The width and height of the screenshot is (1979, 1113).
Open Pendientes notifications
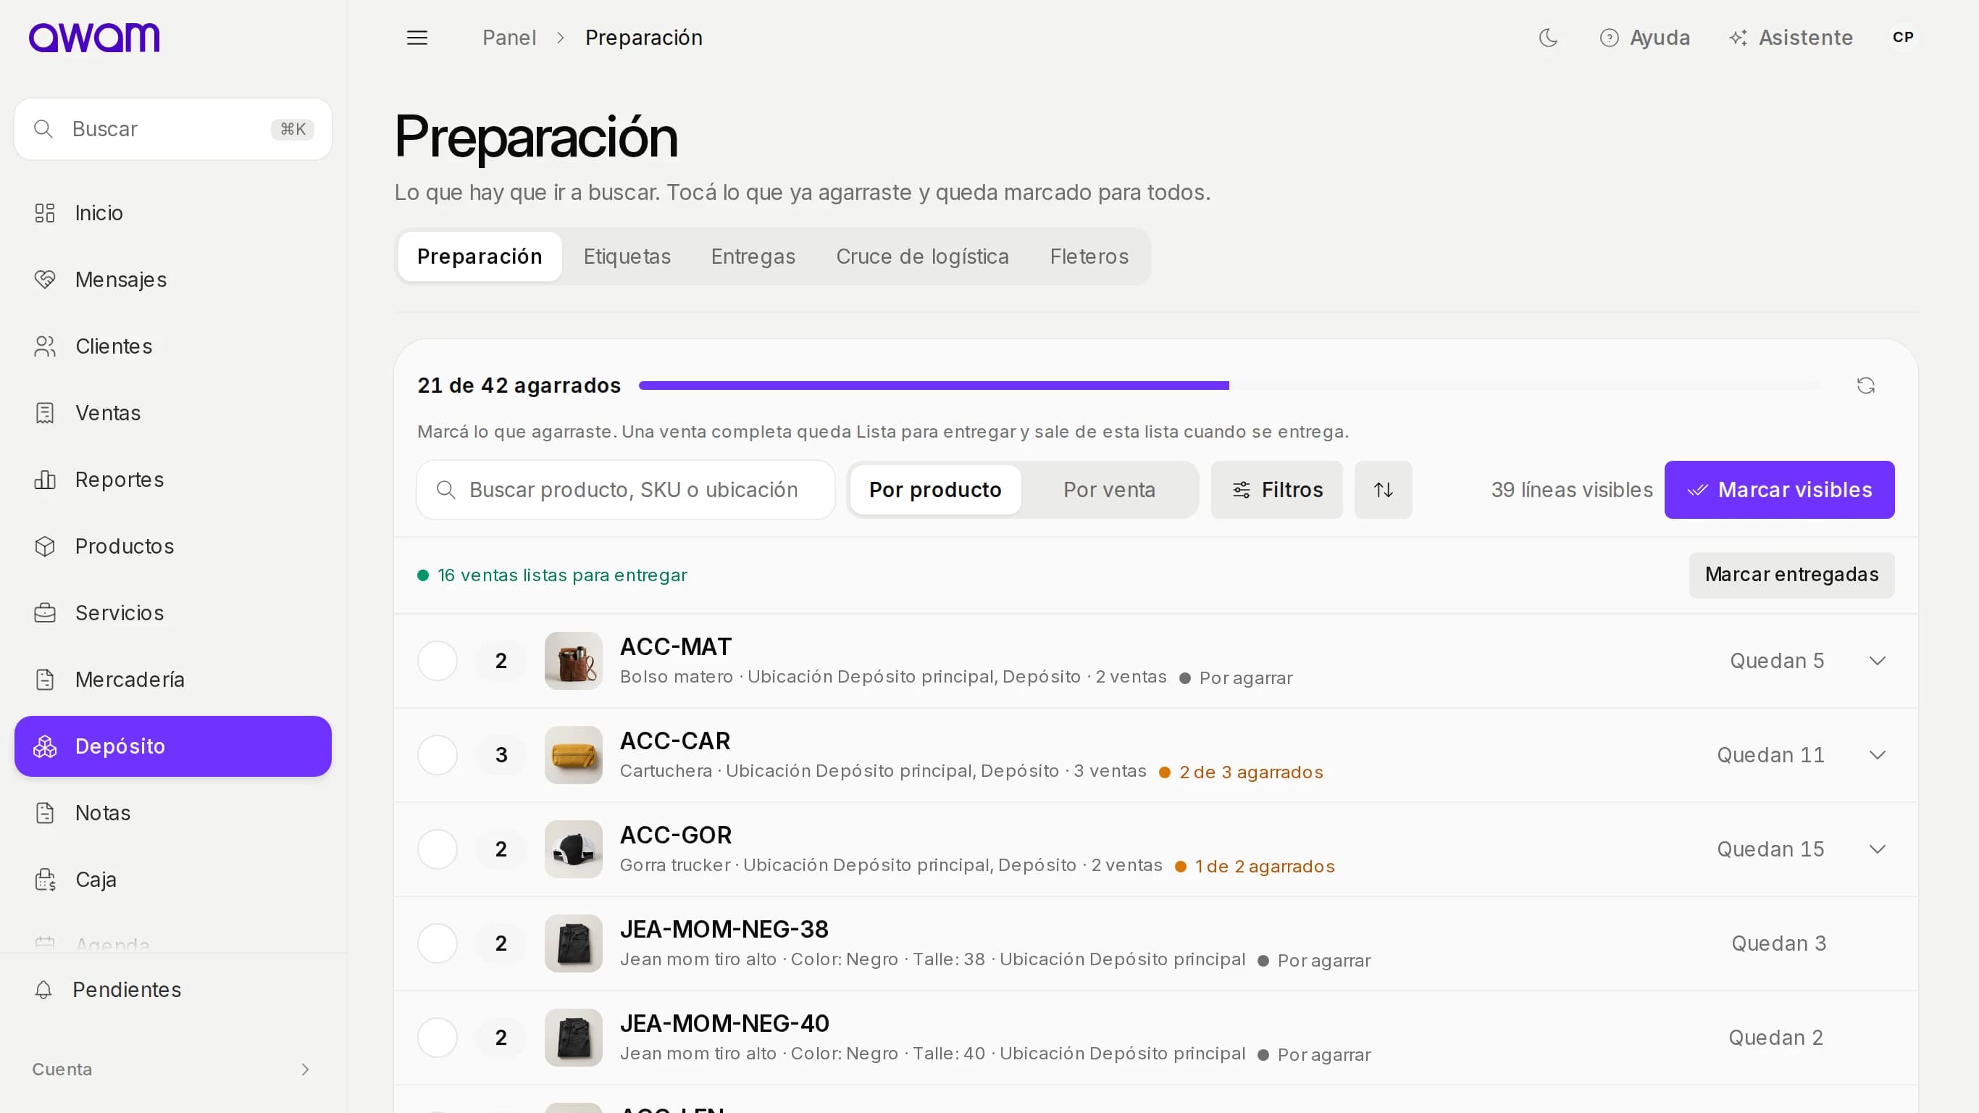pyautogui.click(x=173, y=989)
